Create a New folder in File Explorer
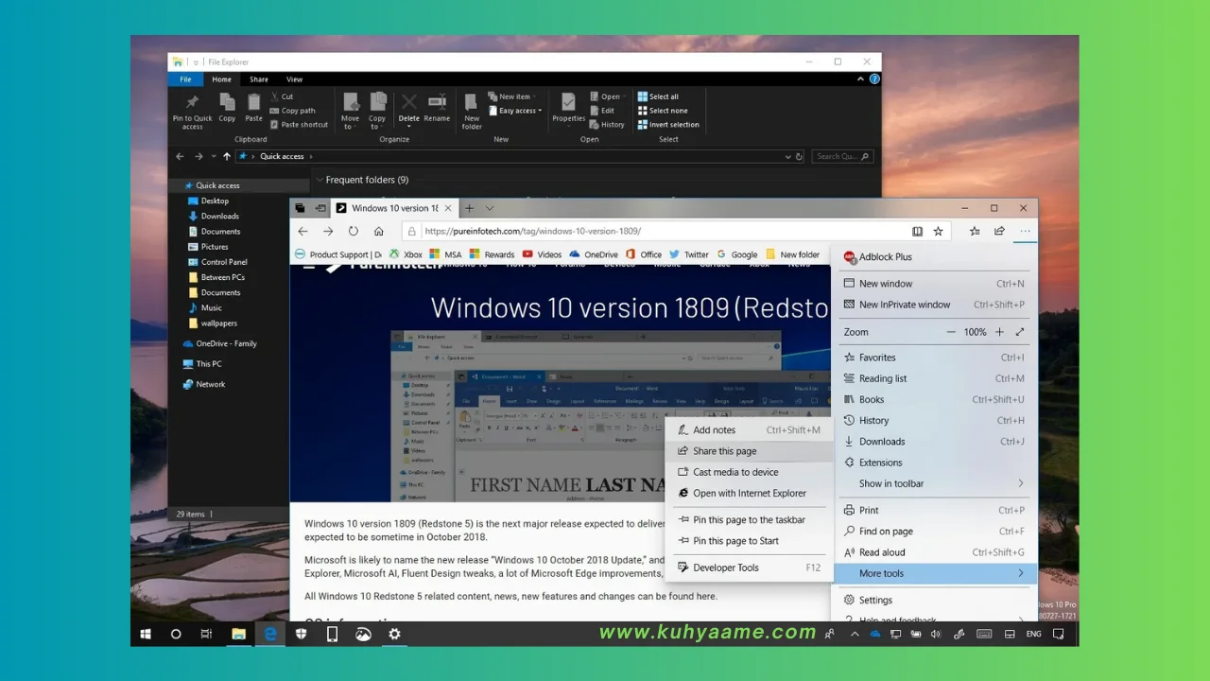The image size is (1210, 681). [472, 112]
